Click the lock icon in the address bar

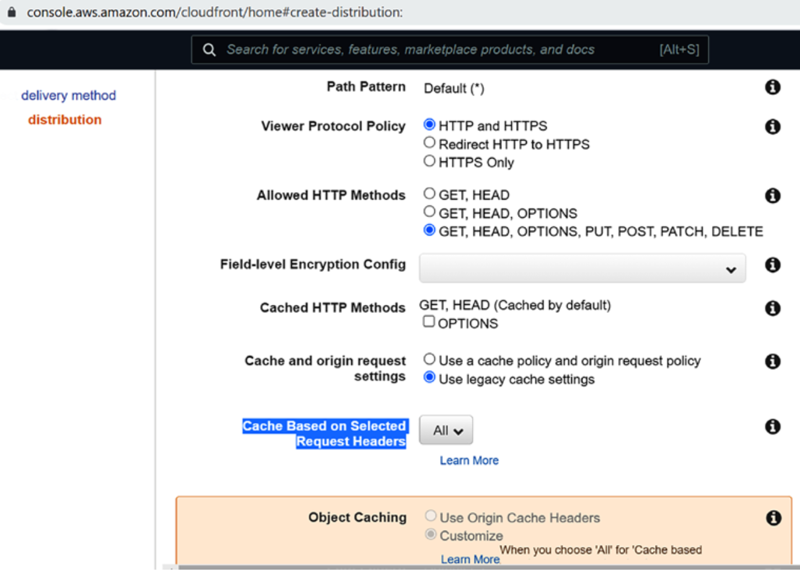coord(12,12)
